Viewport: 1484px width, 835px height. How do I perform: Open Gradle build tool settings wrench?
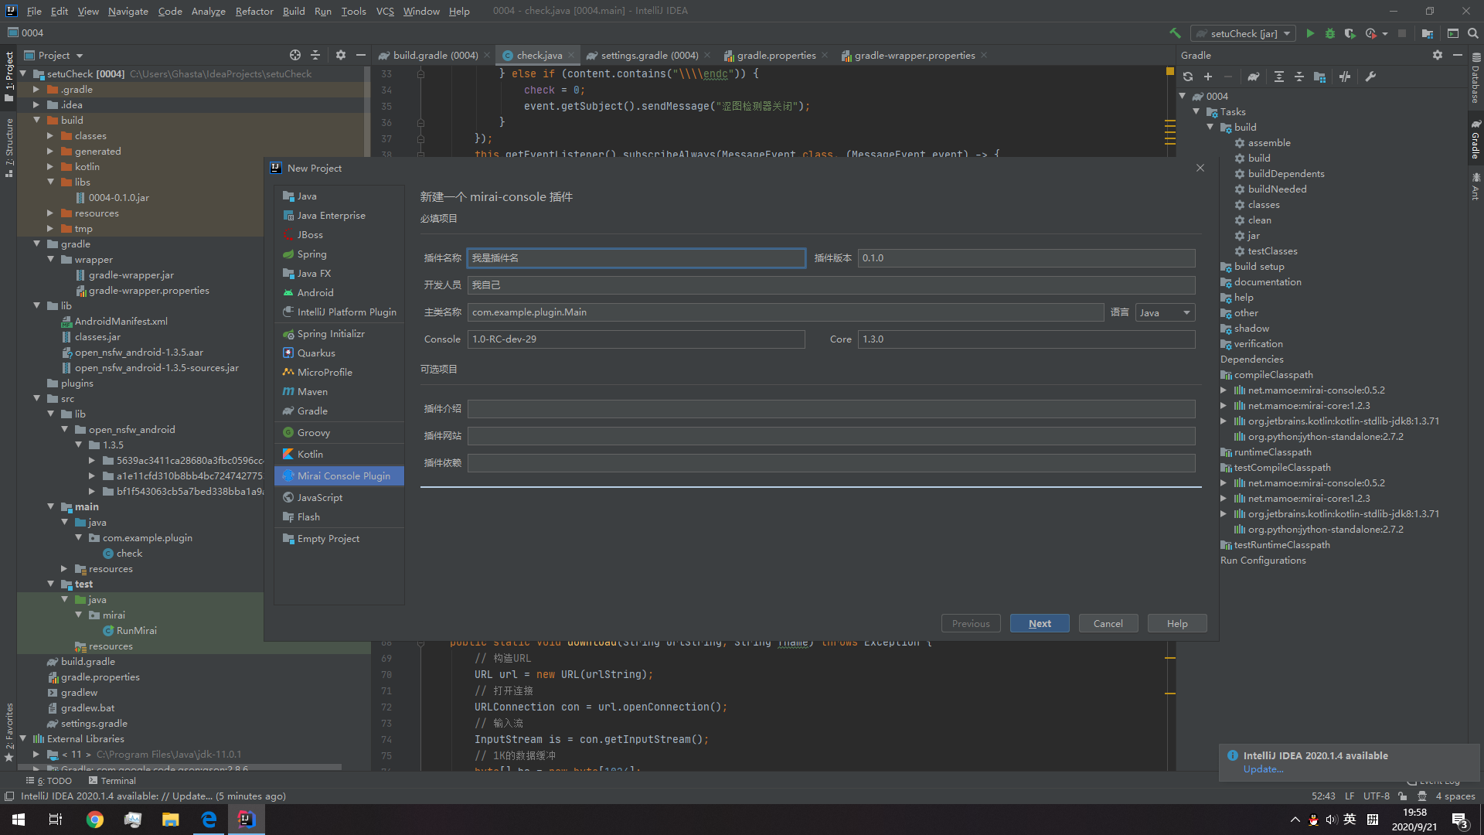click(x=1370, y=77)
